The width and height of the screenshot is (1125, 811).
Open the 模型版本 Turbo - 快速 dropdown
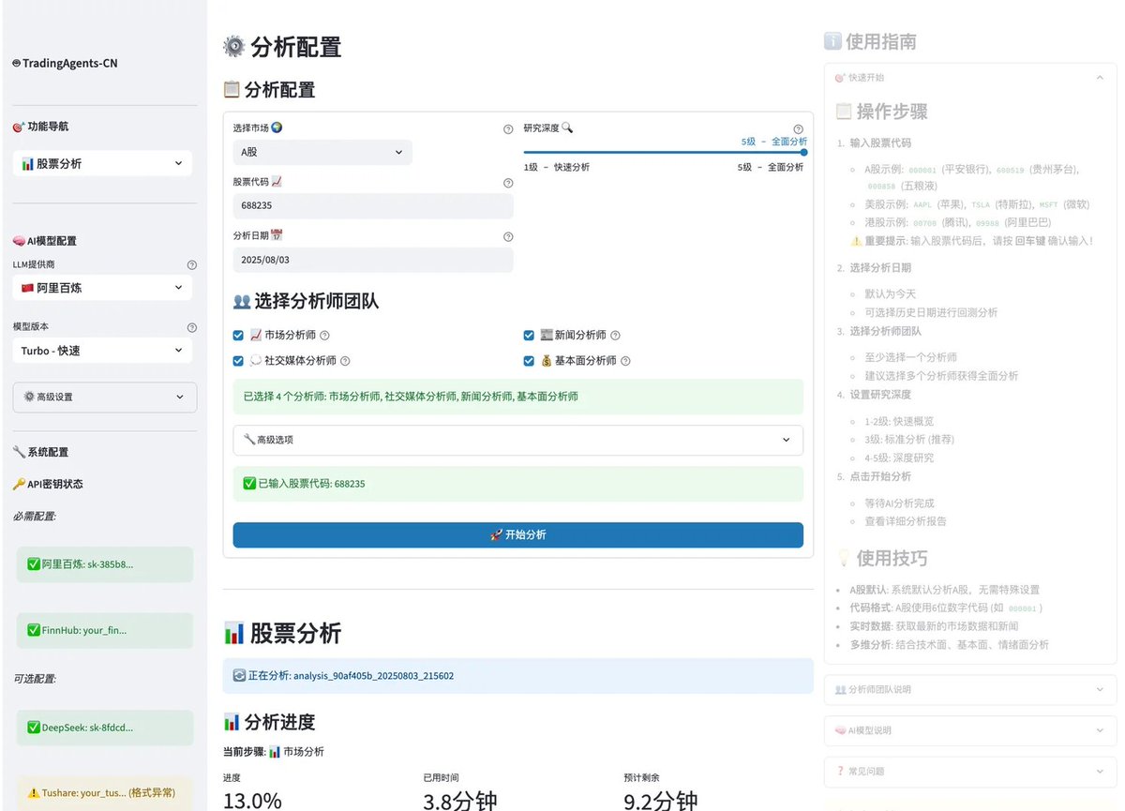coord(103,351)
